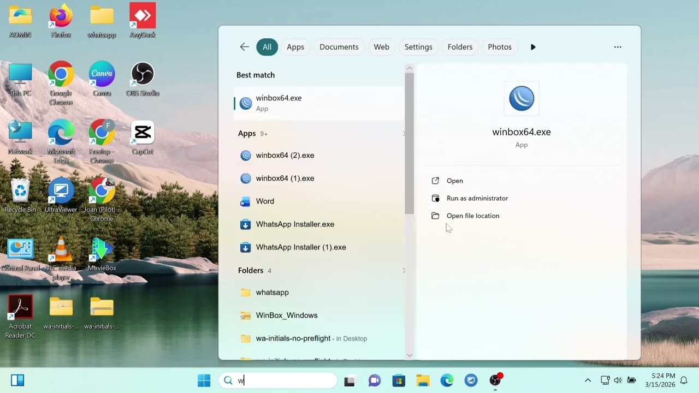The width and height of the screenshot is (699, 393).
Task: Switch to the Web search filter
Action: [x=381, y=47]
